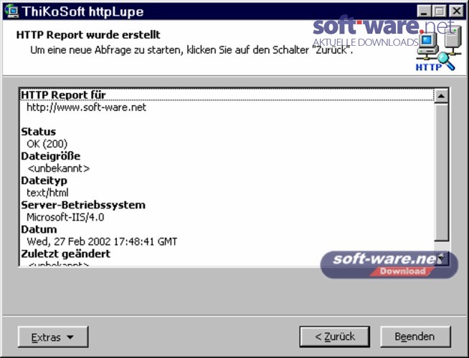Select the 'Dateigröße' heading

tap(50, 156)
